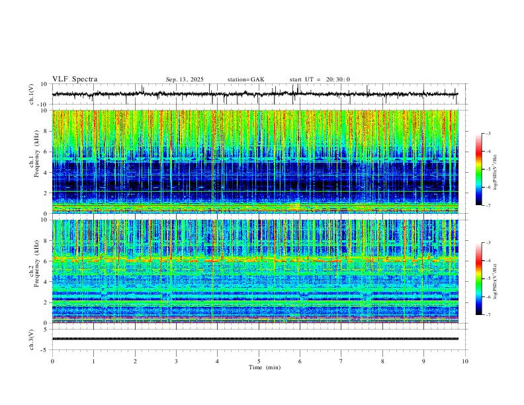
Task: Click the '-7' label on the ch.1 color bar
Action: tap(488, 205)
